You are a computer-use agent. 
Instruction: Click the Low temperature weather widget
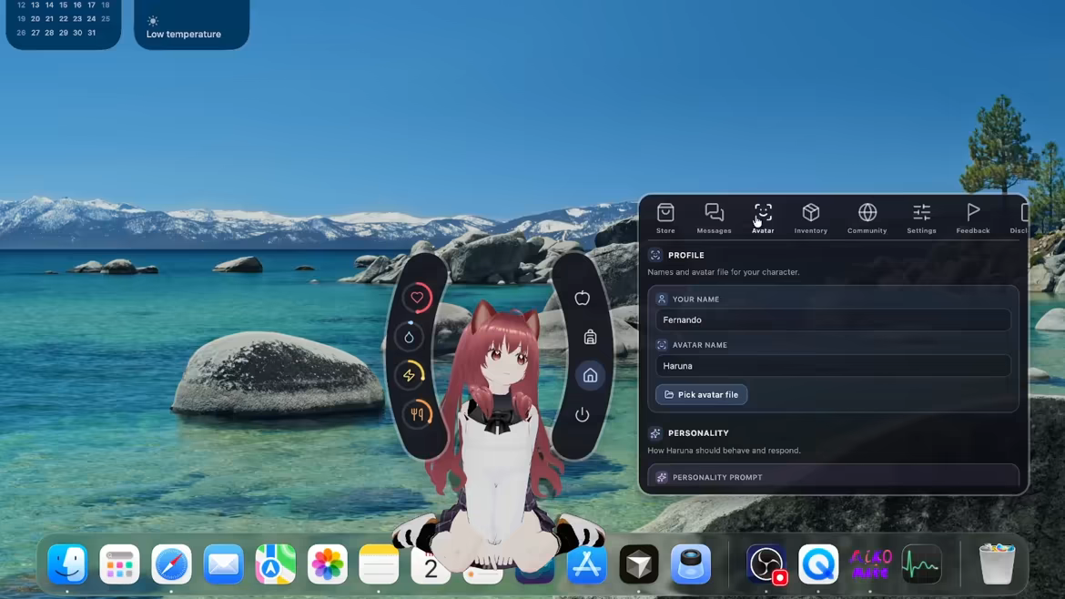[x=191, y=25]
